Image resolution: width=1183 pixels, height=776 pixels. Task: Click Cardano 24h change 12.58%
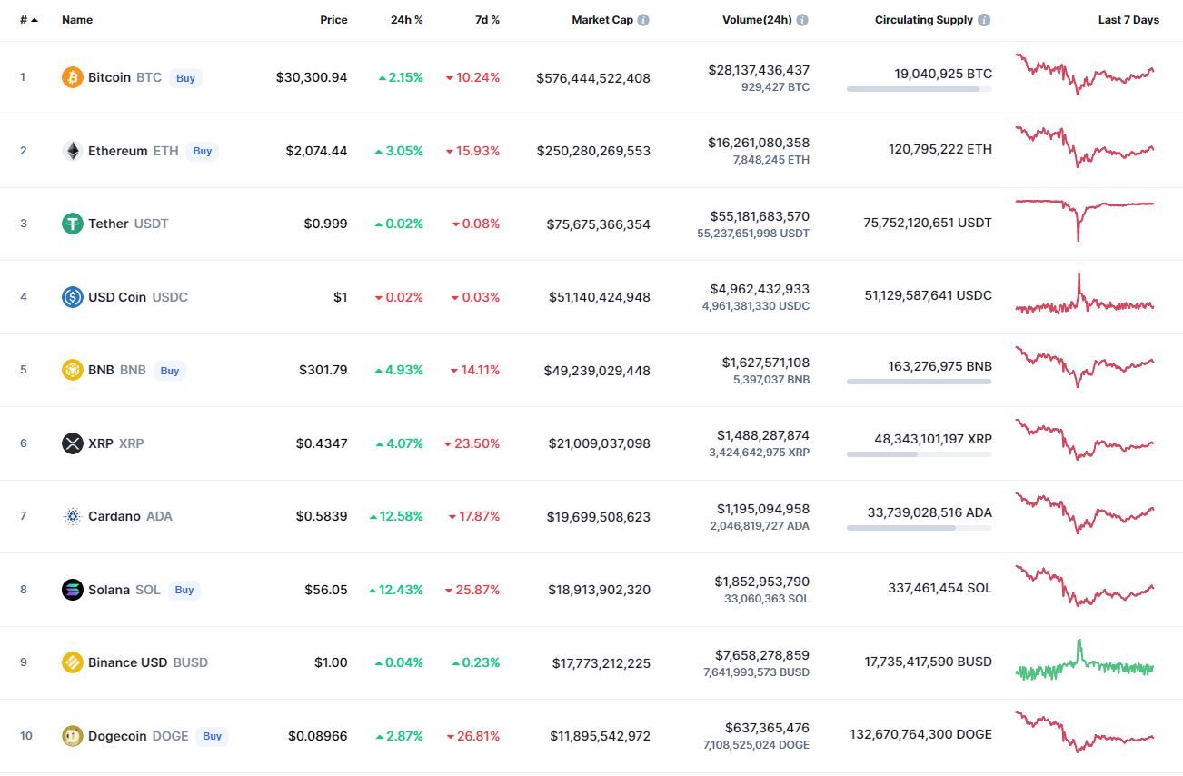(396, 516)
